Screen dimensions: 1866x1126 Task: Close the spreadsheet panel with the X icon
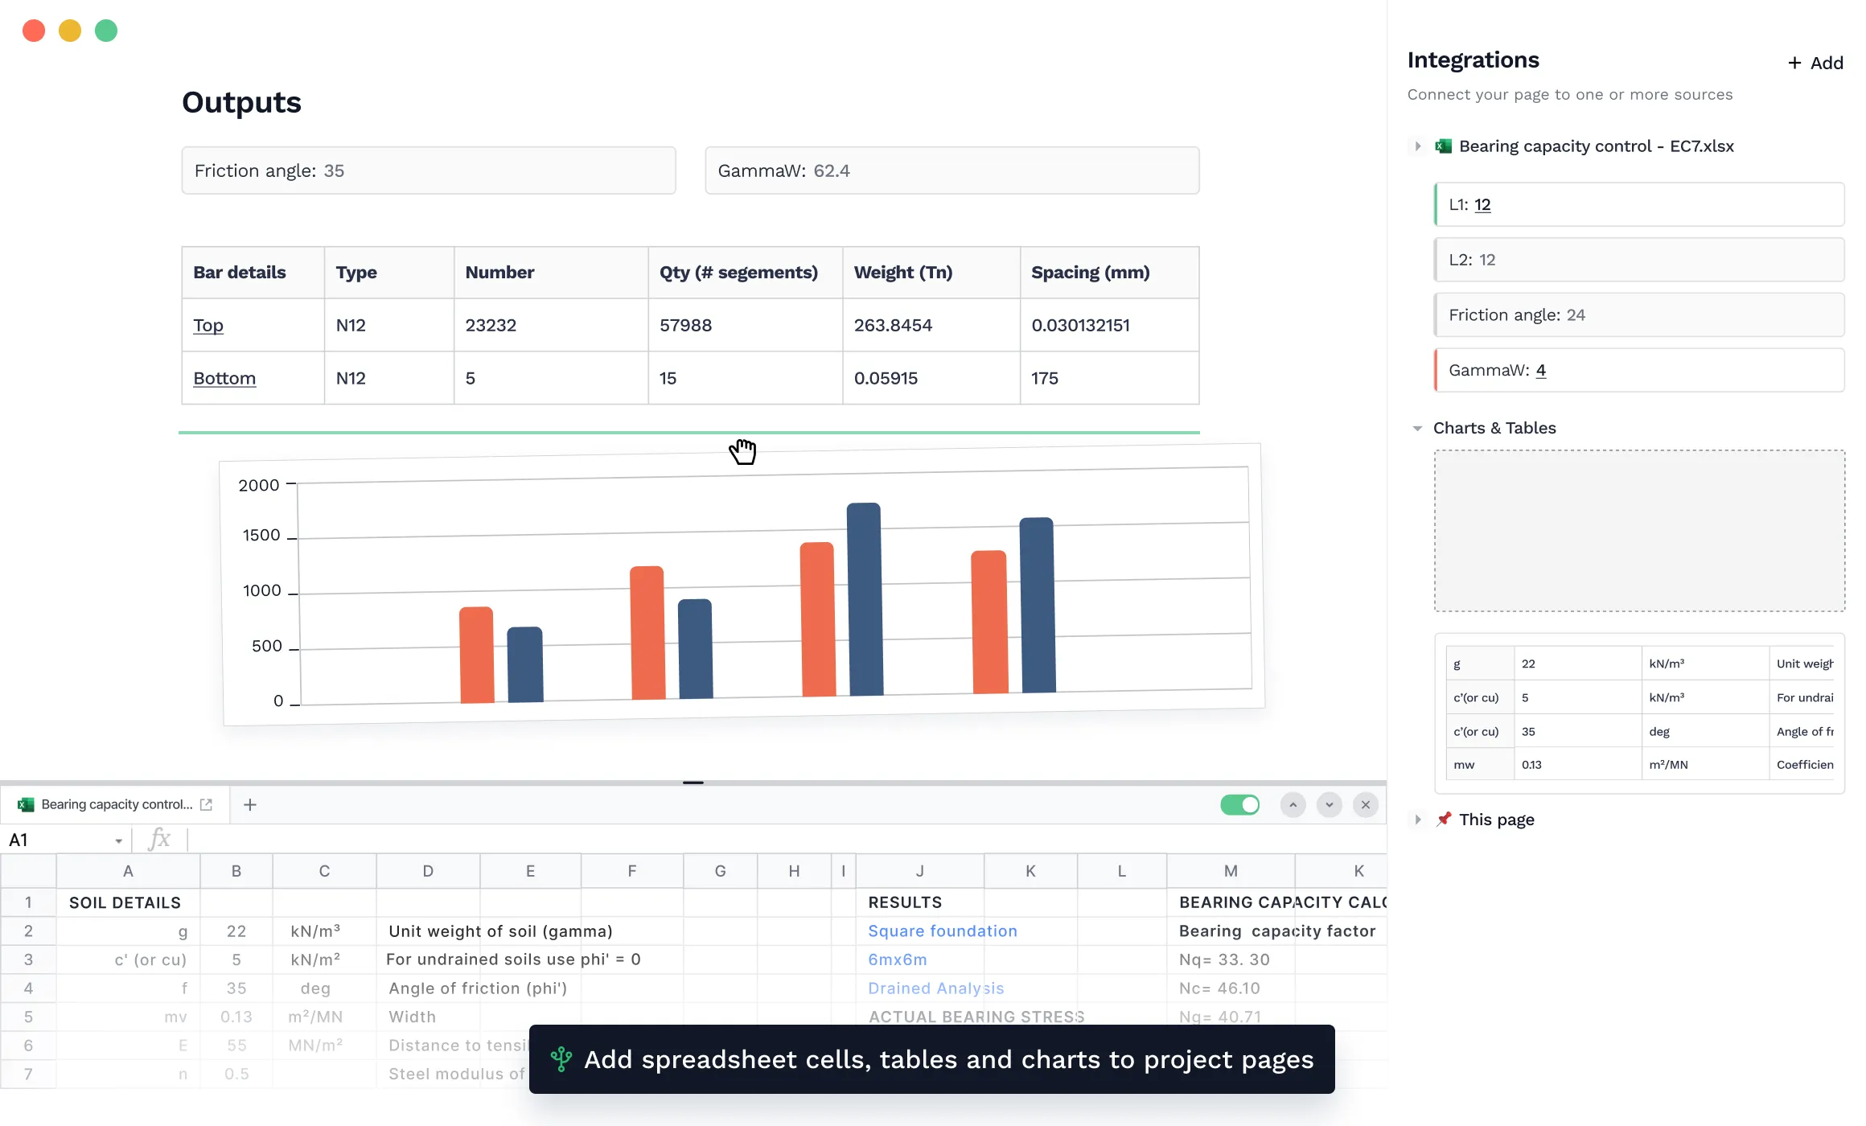point(1365,804)
